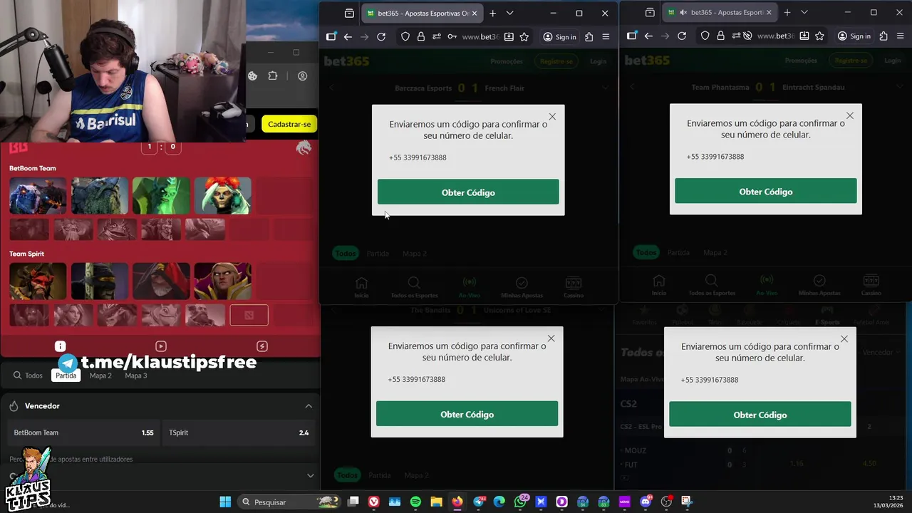Open Firefox from the taskbar
The image size is (912, 513).
[457, 502]
